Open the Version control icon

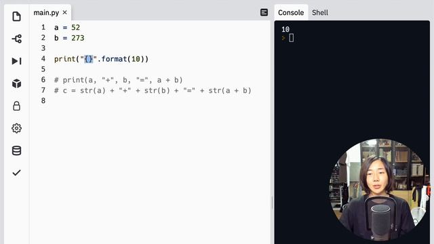click(16, 39)
